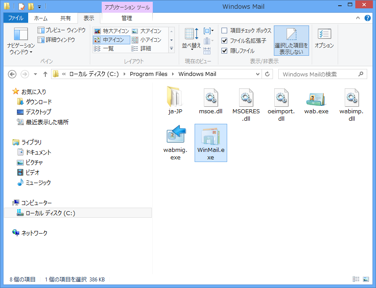
Task: Switch to details view via status bar icon
Action: [356, 279]
